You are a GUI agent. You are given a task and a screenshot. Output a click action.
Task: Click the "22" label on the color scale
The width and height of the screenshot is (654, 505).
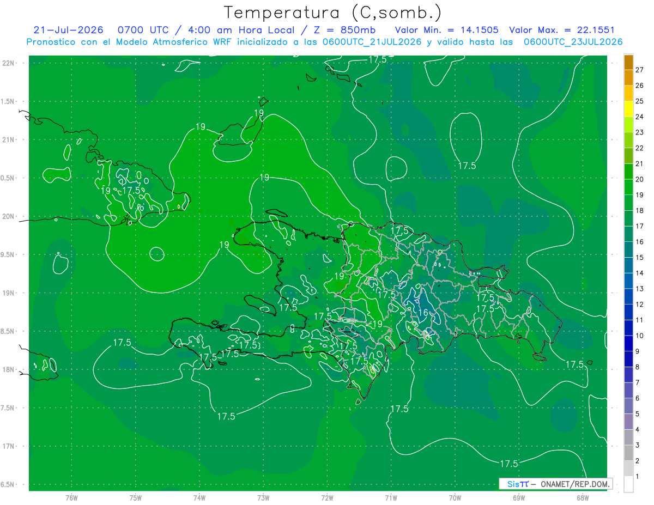(639, 148)
